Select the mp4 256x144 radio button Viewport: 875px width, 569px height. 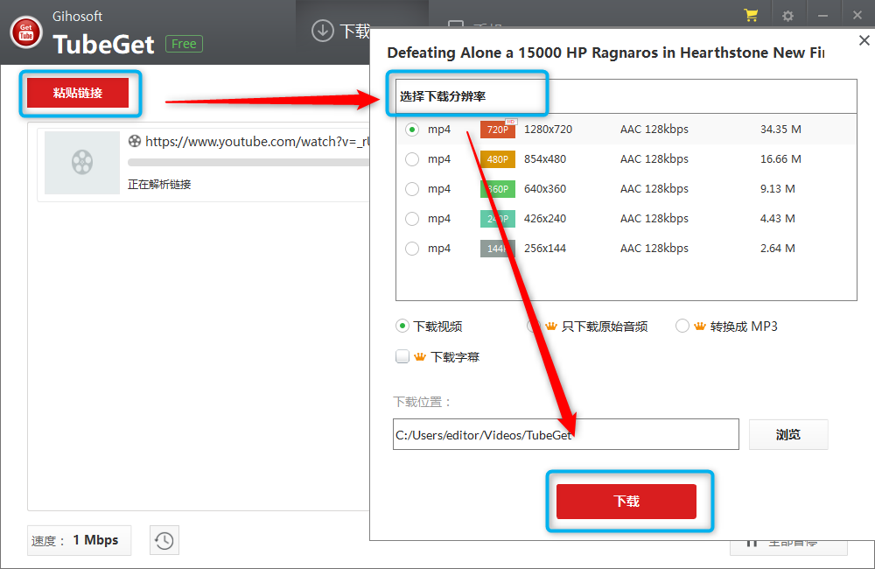[x=412, y=248]
